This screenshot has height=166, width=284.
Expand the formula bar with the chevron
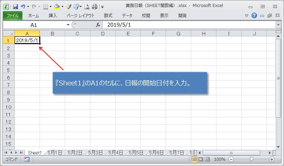[278, 25]
